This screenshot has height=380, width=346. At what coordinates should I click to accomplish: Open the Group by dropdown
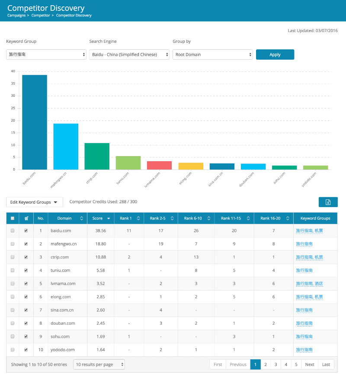pos(212,54)
